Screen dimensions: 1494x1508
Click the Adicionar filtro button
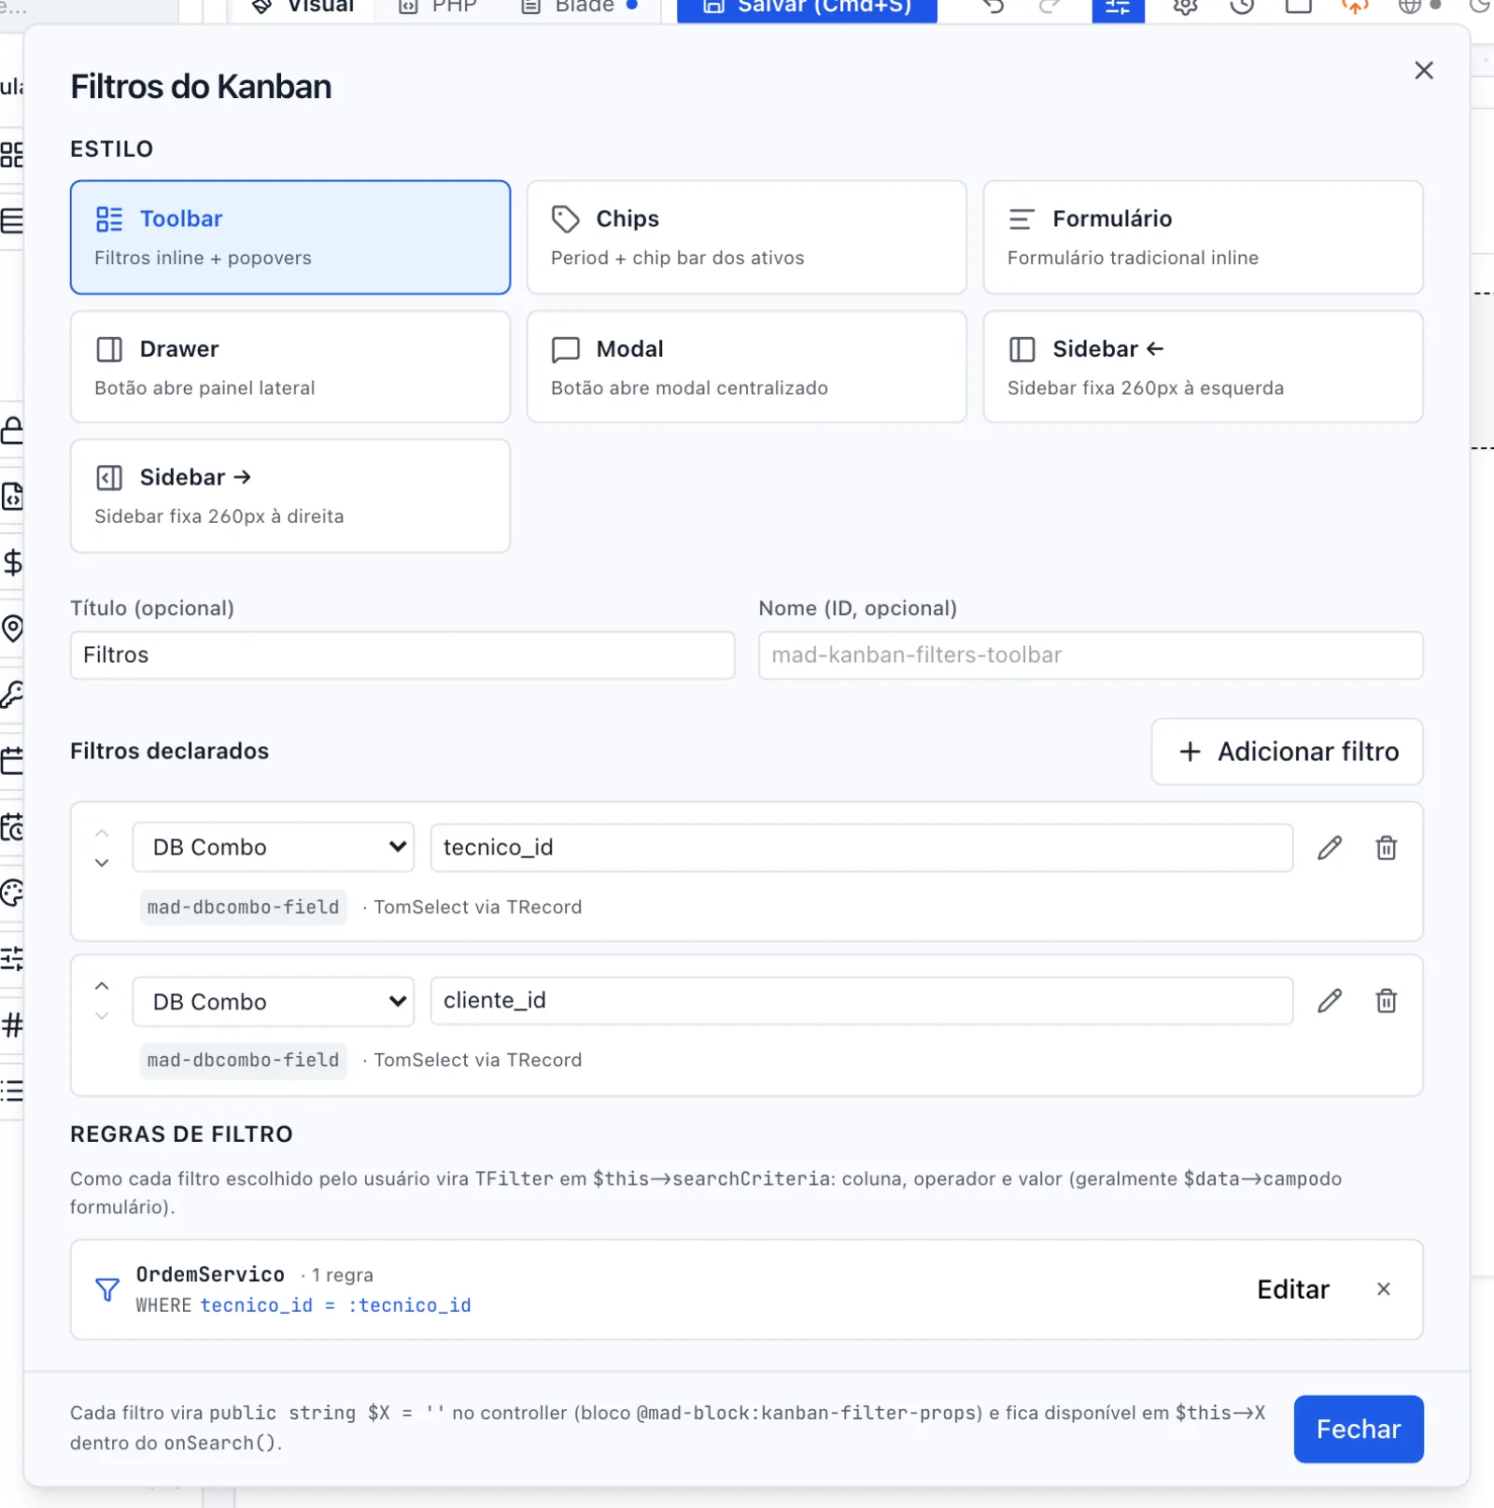point(1287,752)
